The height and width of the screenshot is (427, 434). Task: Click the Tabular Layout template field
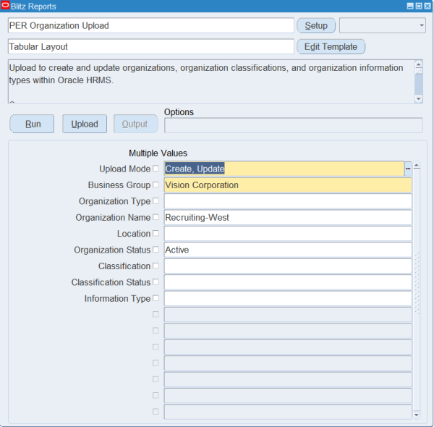[x=151, y=46]
